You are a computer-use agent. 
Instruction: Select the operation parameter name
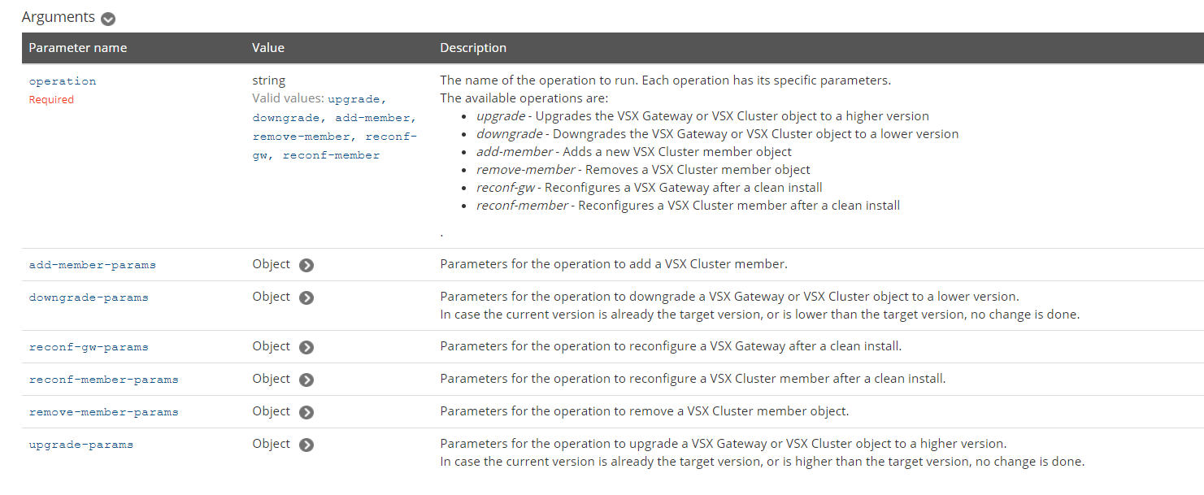pyautogui.click(x=63, y=81)
